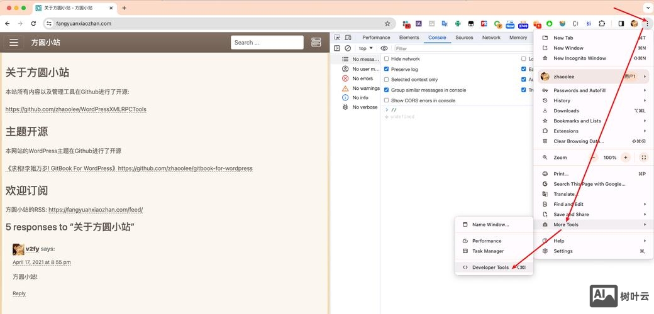Clear console with the circle-slash icon
Image resolution: width=654 pixels, height=314 pixels.
[348, 48]
